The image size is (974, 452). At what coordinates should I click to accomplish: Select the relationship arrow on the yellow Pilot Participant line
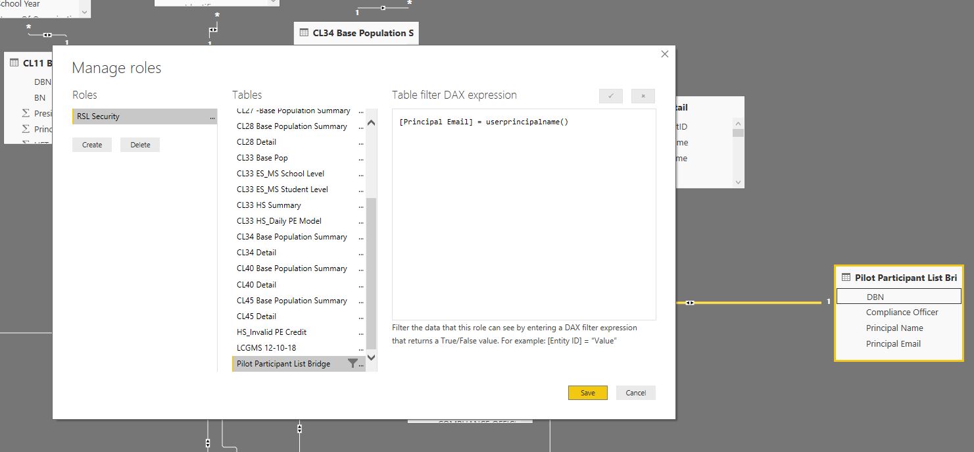(x=689, y=303)
